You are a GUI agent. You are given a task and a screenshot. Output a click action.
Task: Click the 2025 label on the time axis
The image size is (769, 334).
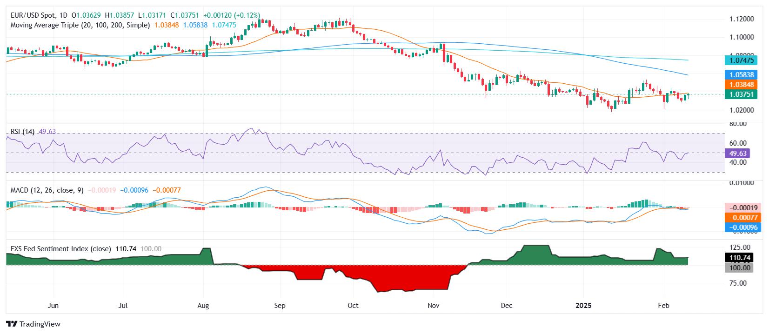[583, 306]
